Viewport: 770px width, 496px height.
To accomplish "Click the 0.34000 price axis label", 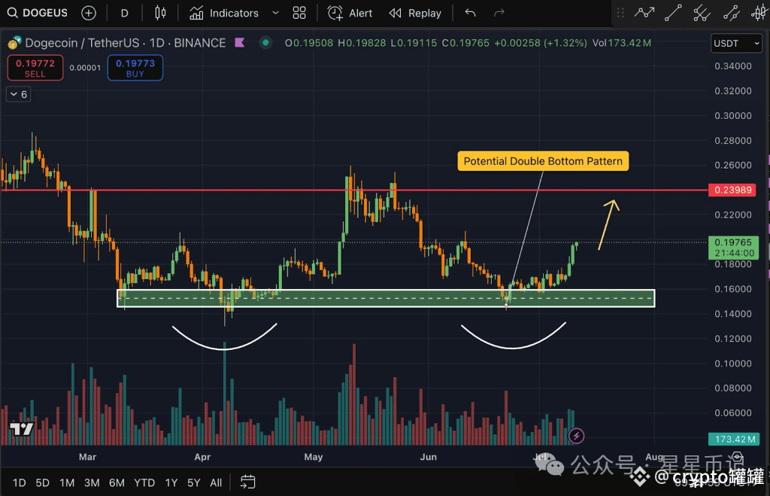I will pos(732,66).
